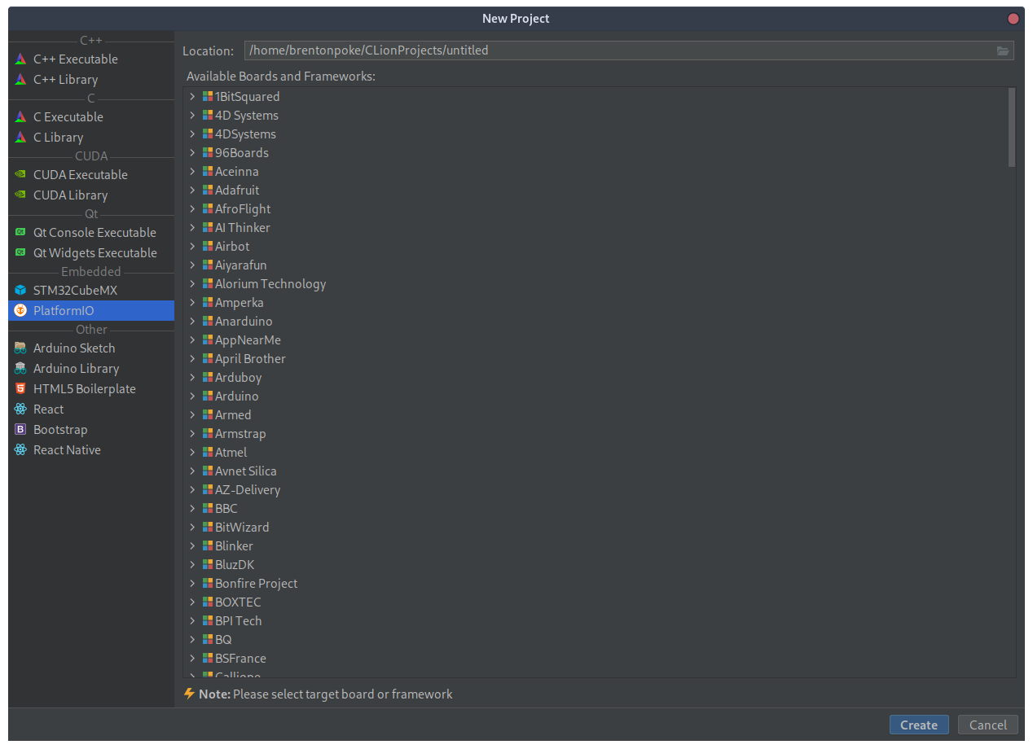The width and height of the screenshot is (1033, 749).
Task: Select Qt Widgets Executable project type
Action: (x=91, y=253)
